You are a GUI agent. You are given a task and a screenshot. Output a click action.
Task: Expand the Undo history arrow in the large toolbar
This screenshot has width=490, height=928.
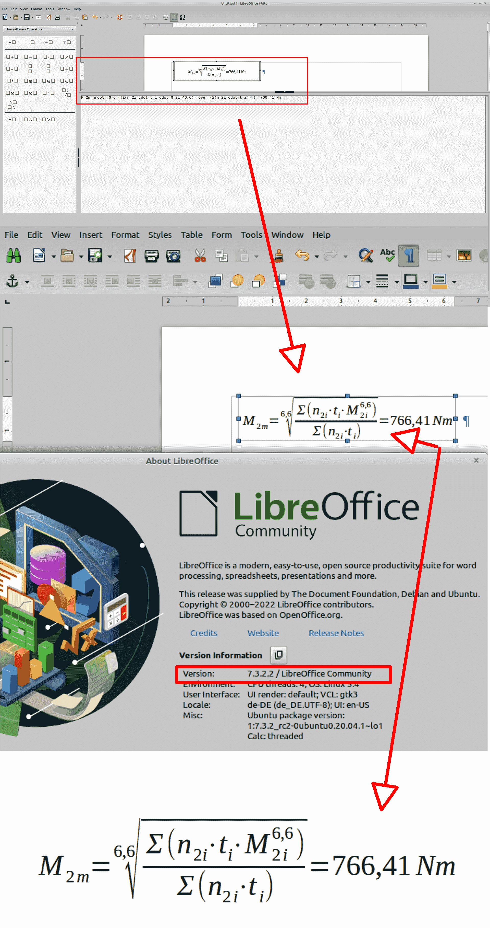(317, 257)
